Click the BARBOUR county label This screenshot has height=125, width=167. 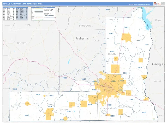point(85,26)
